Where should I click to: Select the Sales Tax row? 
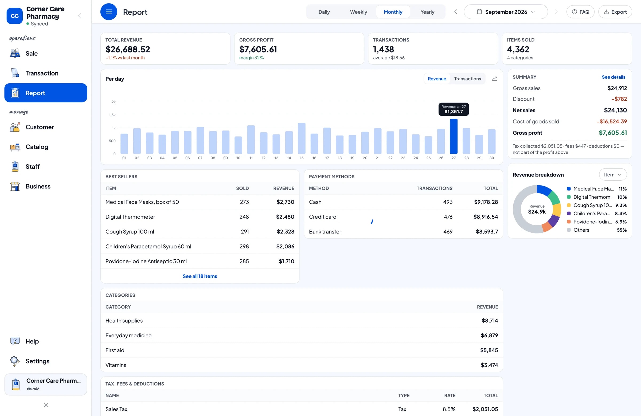[302, 409]
